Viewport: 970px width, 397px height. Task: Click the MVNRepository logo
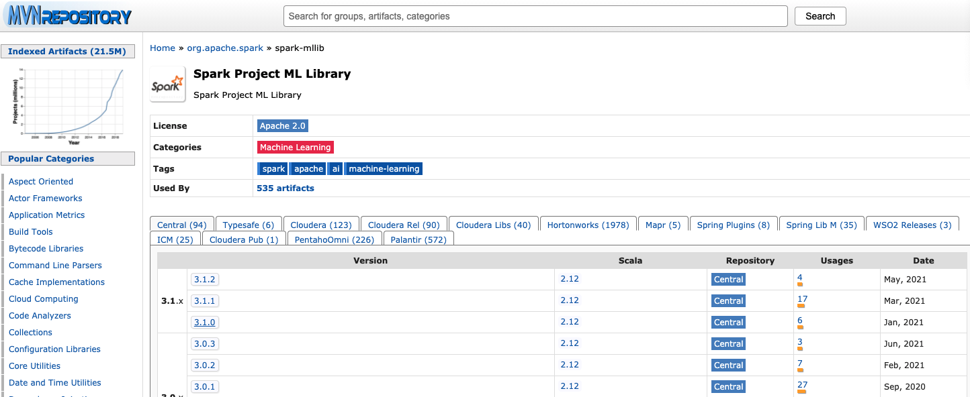tap(67, 15)
